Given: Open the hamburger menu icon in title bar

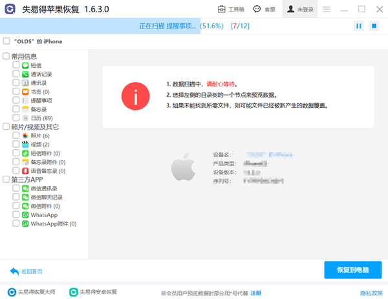Looking at the screenshot, I should tap(327, 9).
